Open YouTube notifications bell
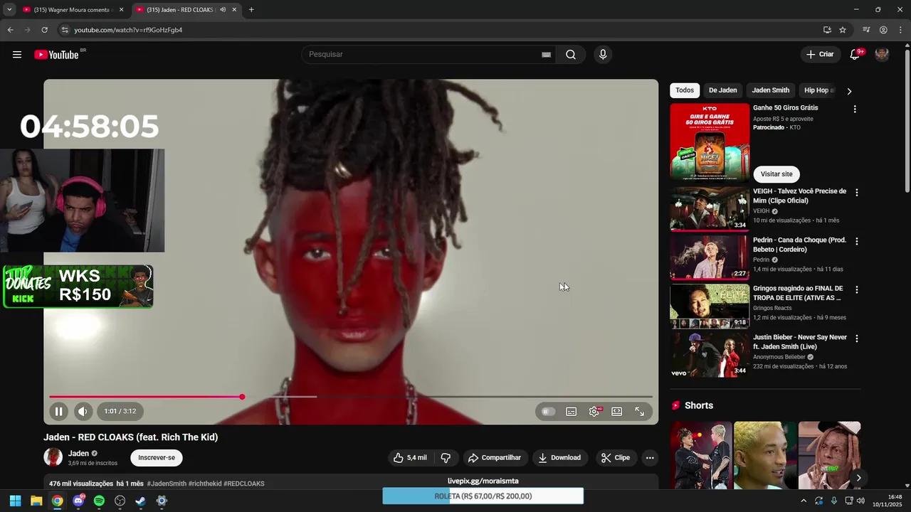Viewport: 911px width, 512px height. (x=855, y=55)
